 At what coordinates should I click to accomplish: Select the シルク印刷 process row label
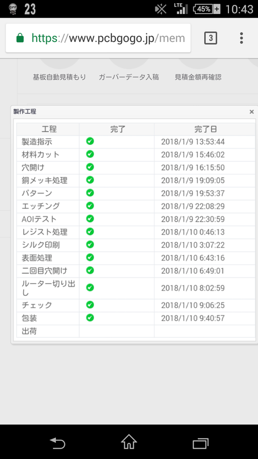(x=41, y=245)
